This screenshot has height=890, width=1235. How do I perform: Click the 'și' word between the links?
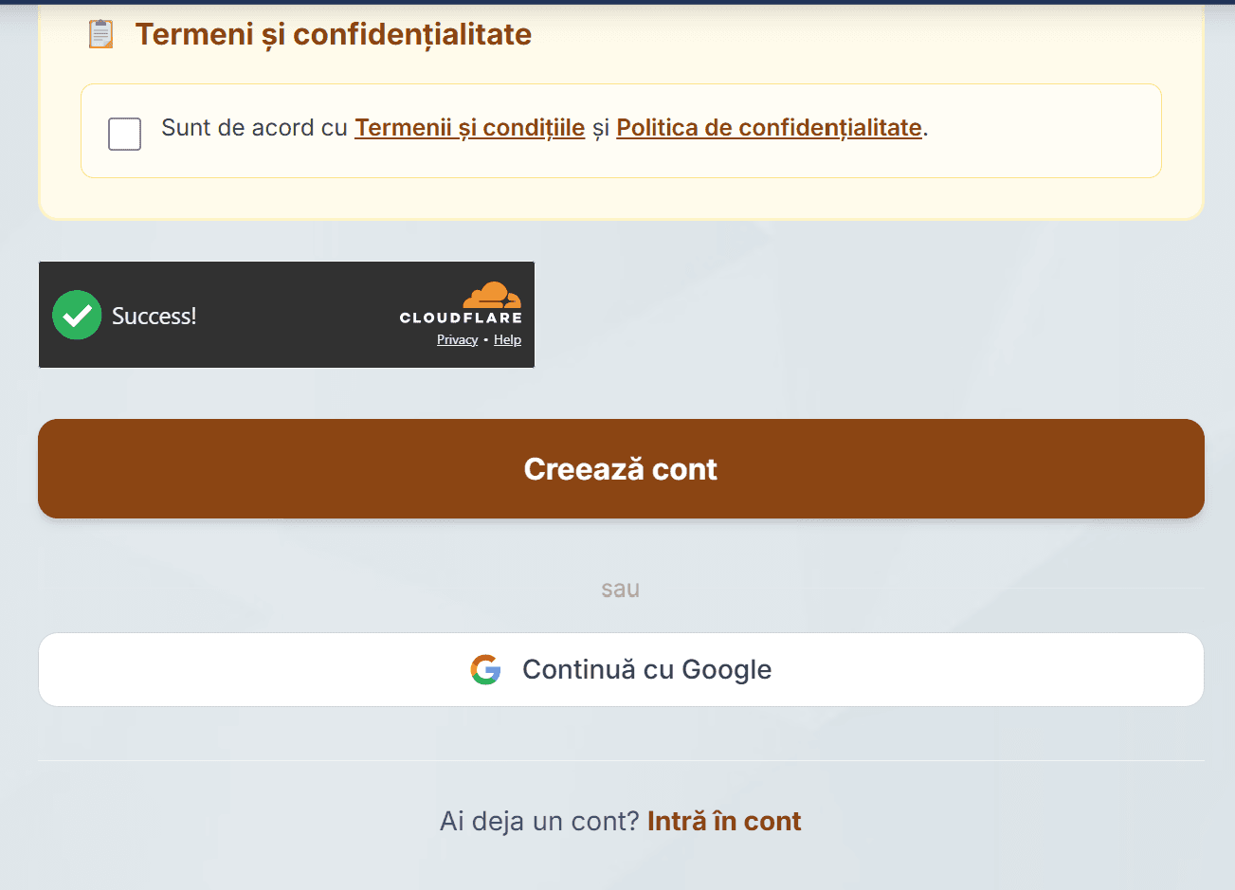click(x=601, y=129)
